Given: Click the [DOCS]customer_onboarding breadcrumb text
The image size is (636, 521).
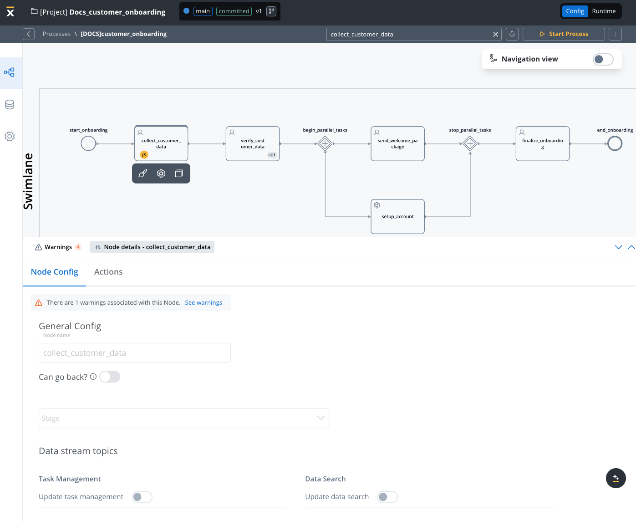Looking at the screenshot, I should (x=124, y=34).
